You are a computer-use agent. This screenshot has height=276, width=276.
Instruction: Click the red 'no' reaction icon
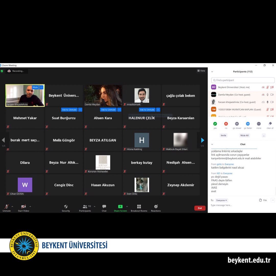[226, 124]
